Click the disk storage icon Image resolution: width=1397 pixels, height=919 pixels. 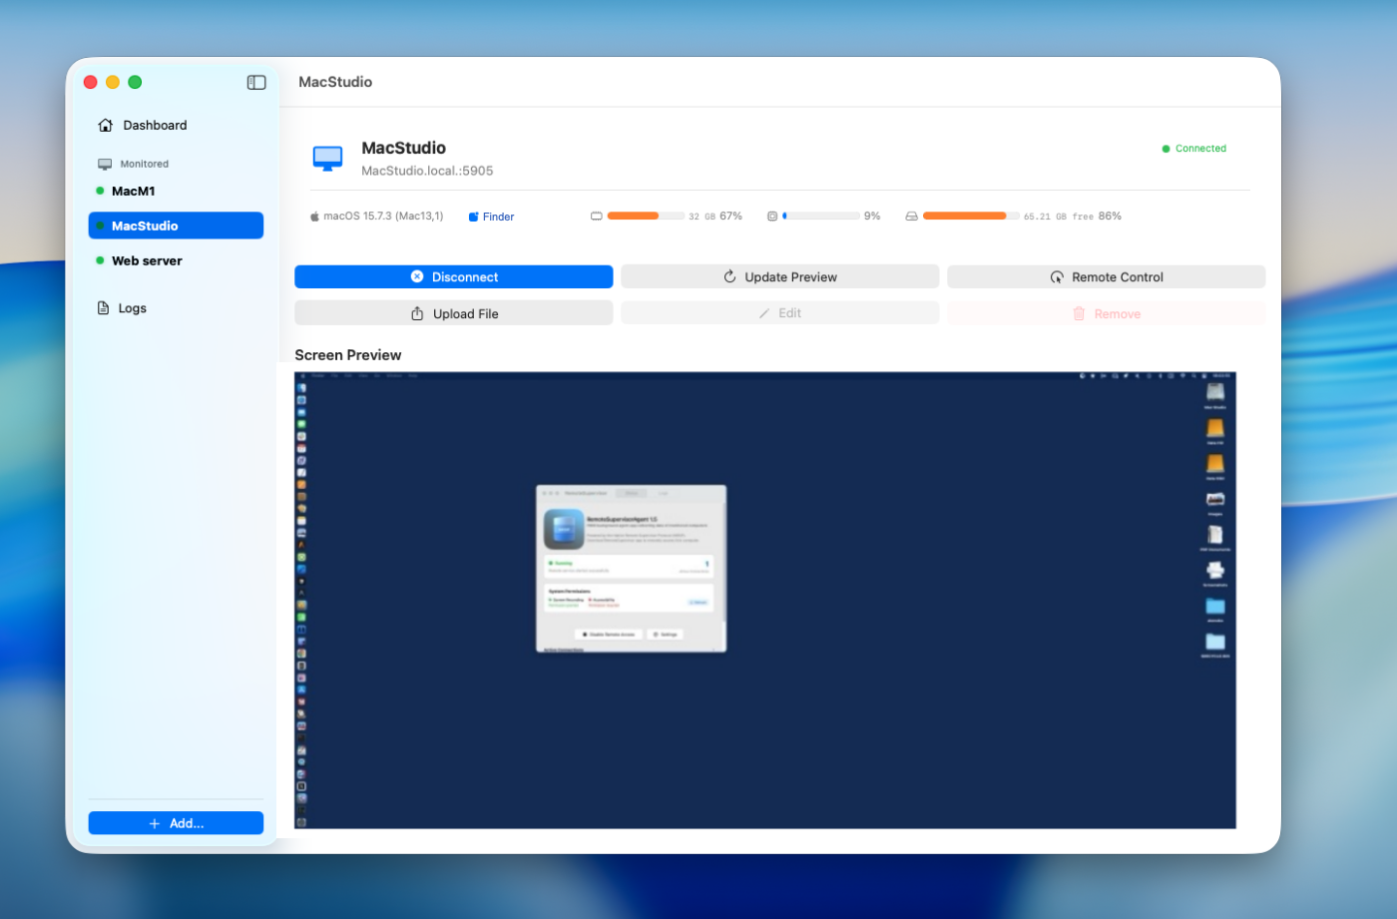pos(911,217)
